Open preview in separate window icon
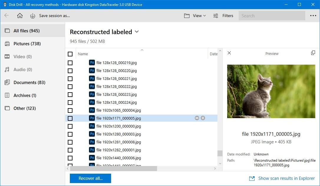320x186 pixels. (313, 53)
